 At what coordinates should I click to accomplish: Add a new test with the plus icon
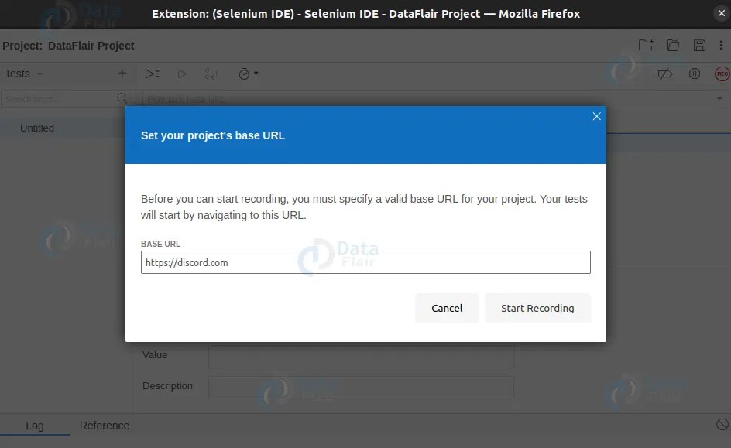122,73
